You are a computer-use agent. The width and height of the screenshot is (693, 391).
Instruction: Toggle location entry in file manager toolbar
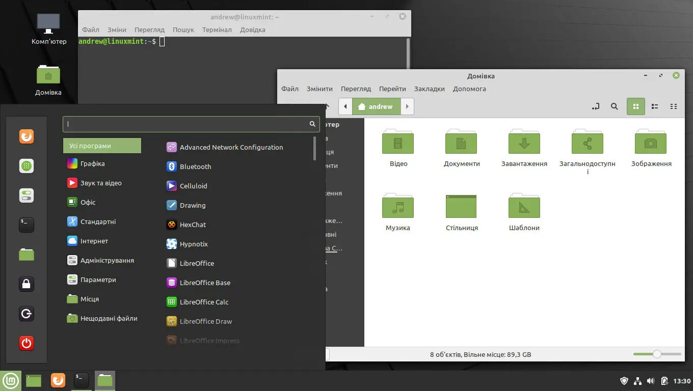(x=595, y=106)
